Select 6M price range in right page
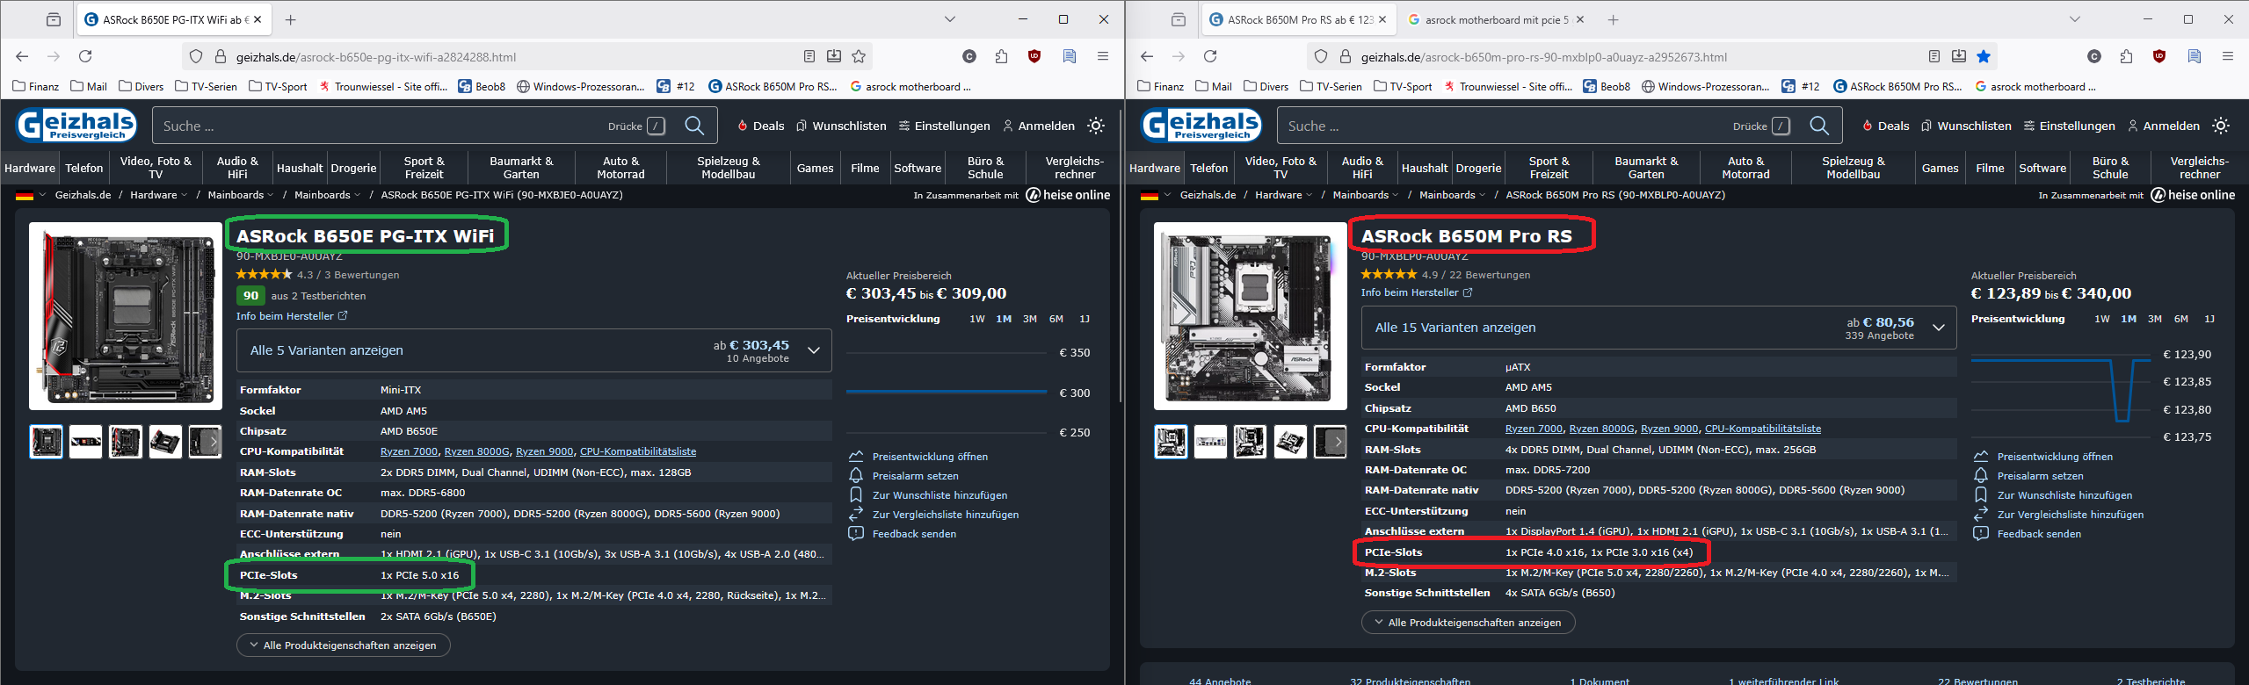This screenshot has height=685, width=2249. (x=2180, y=319)
